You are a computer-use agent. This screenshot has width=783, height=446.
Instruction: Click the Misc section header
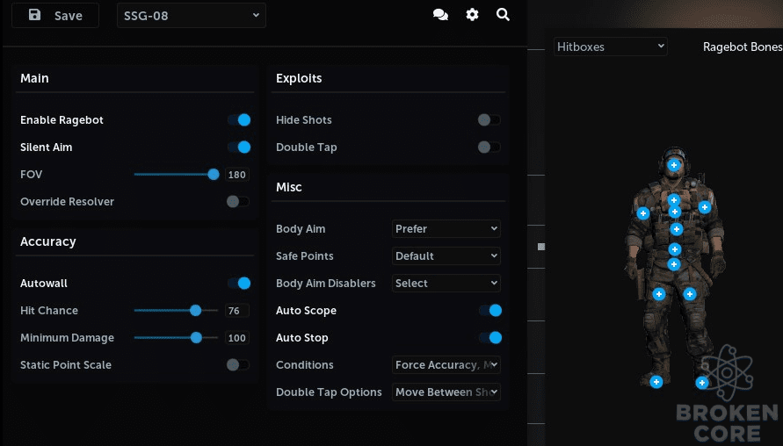pos(288,187)
